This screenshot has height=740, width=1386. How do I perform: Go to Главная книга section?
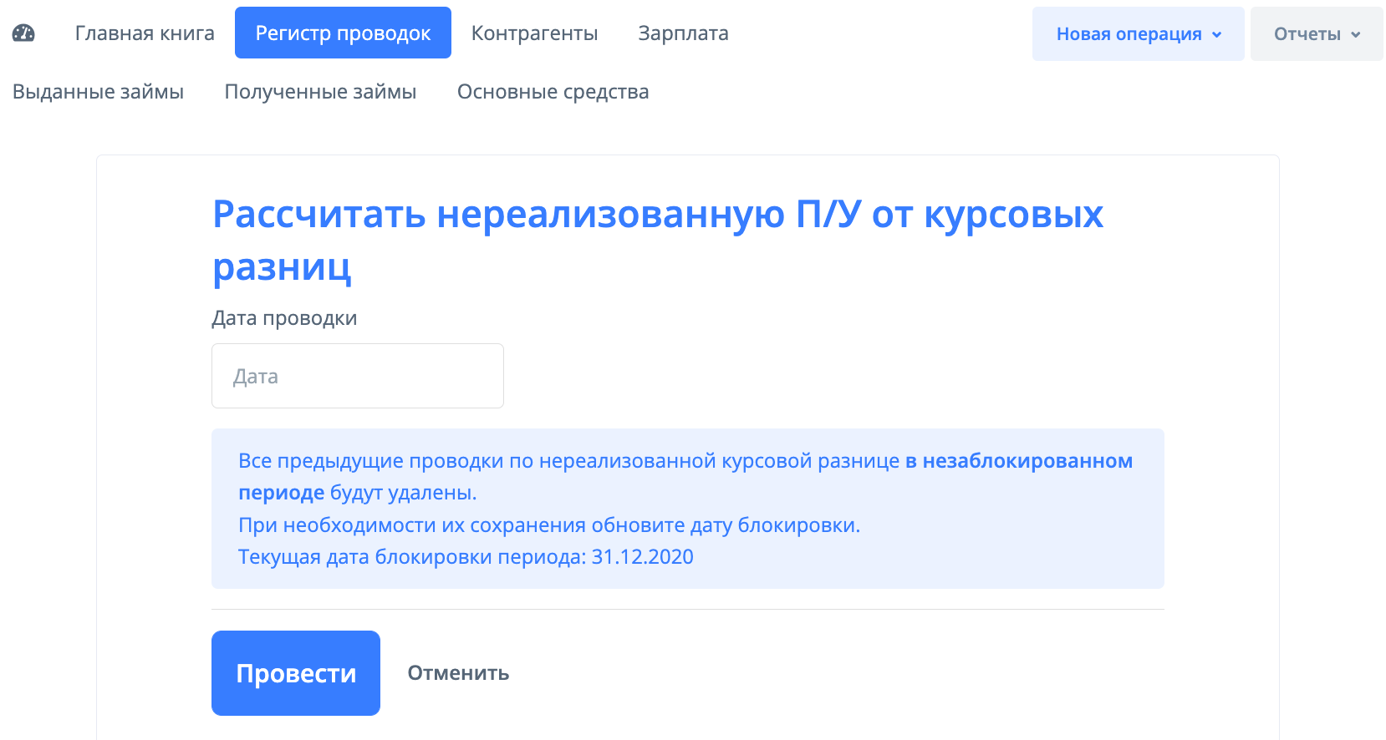(x=145, y=33)
